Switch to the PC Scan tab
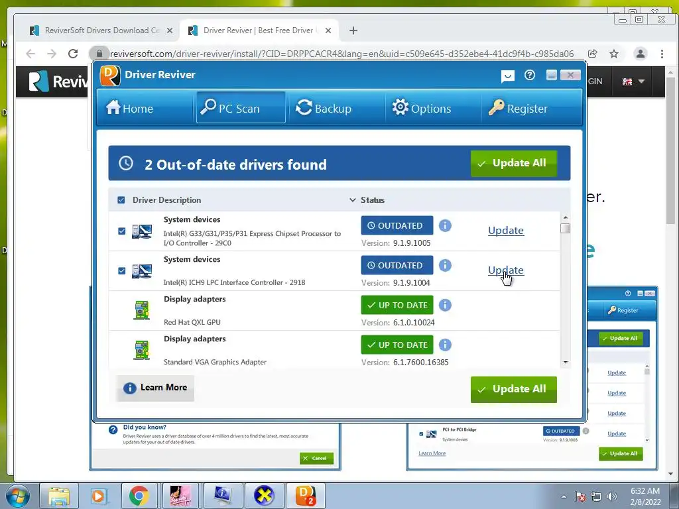679x509 pixels. (x=241, y=108)
